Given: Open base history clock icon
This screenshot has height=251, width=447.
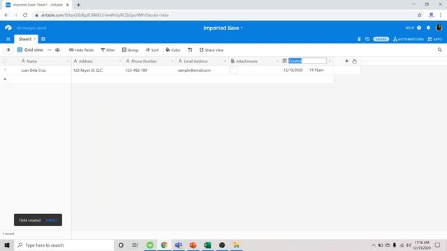Looking at the screenshot, I should pyautogui.click(x=367, y=39).
